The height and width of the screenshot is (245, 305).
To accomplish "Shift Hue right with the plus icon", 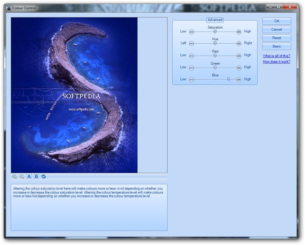I will pyautogui.click(x=239, y=44).
